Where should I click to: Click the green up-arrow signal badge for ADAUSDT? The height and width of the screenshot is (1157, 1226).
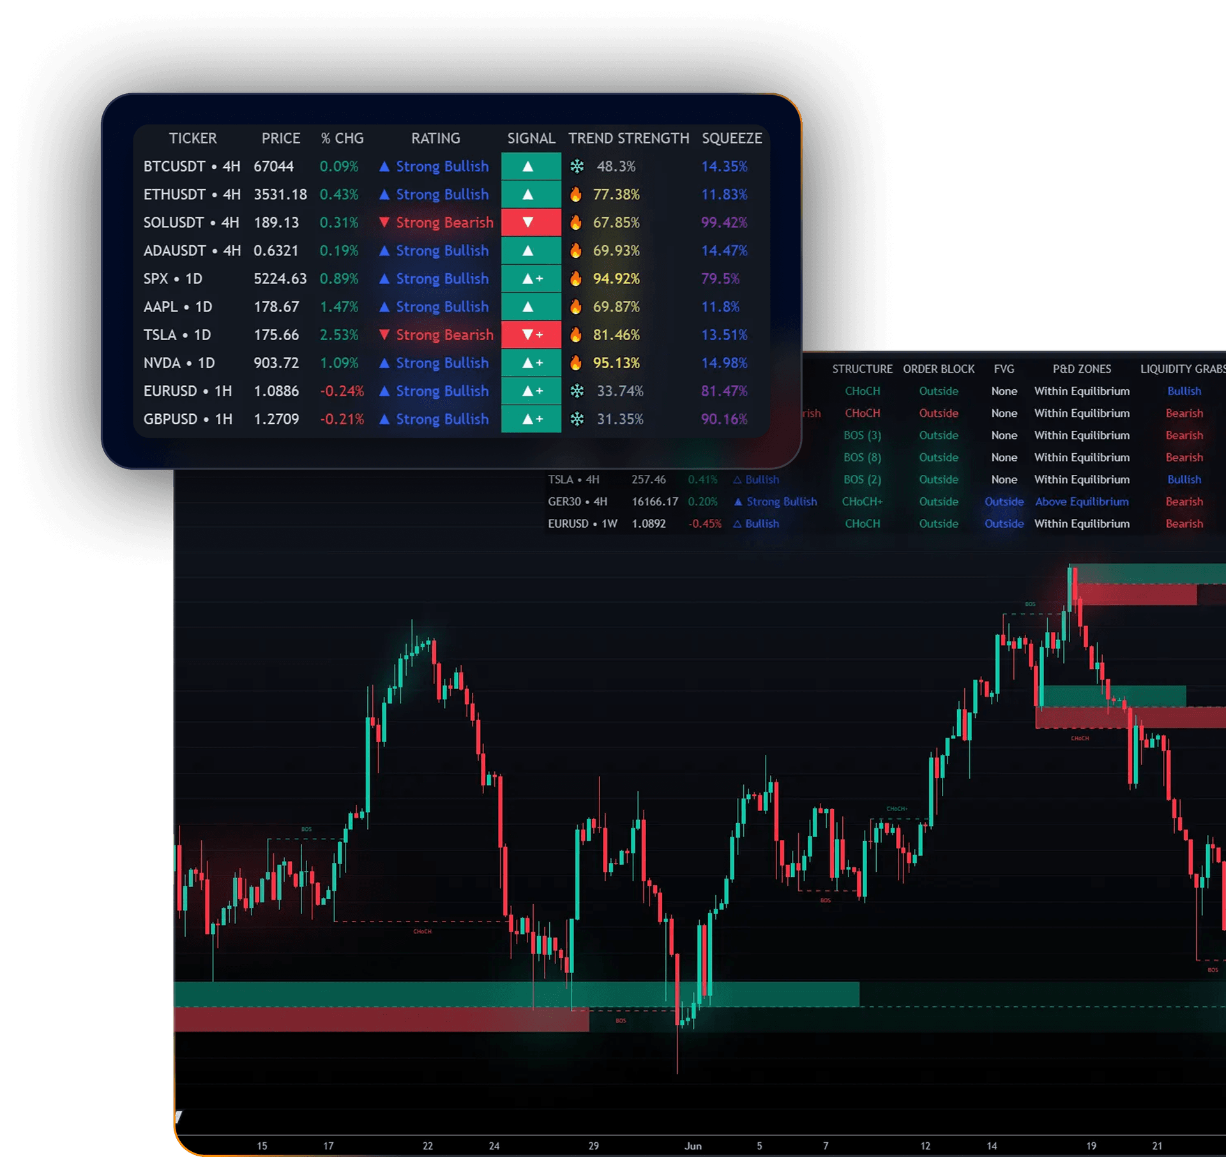[x=531, y=251]
